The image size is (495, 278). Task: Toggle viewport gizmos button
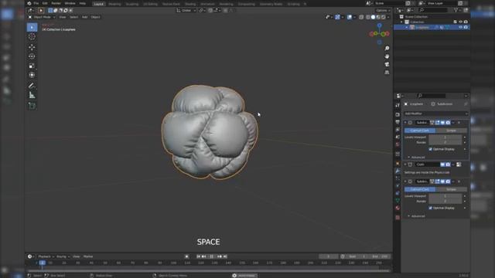337,17
